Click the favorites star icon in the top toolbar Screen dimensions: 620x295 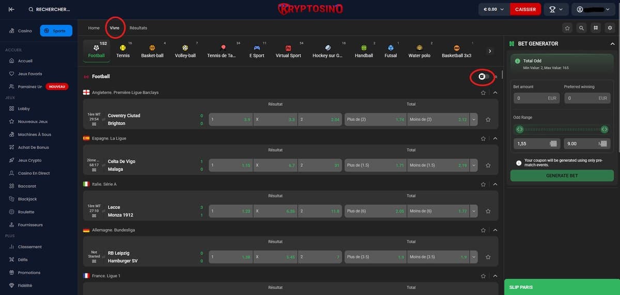point(567,28)
